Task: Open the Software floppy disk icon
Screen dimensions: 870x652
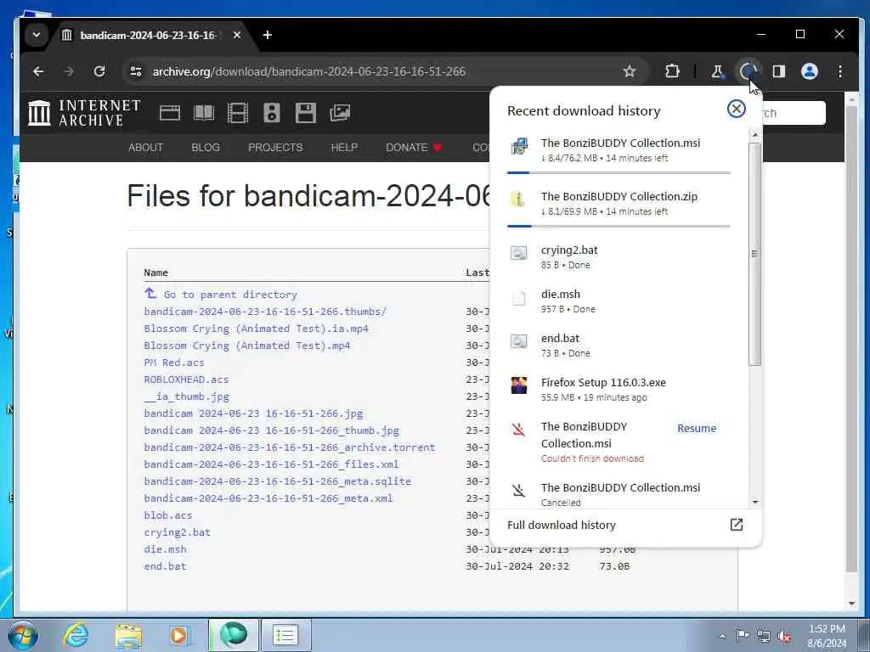Action: [305, 113]
